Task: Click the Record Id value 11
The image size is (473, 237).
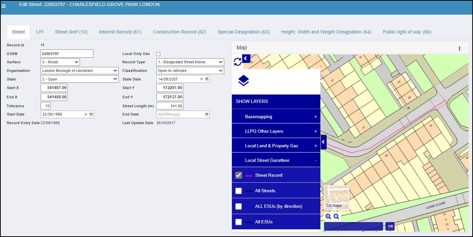Action: (x=43, y=45)
